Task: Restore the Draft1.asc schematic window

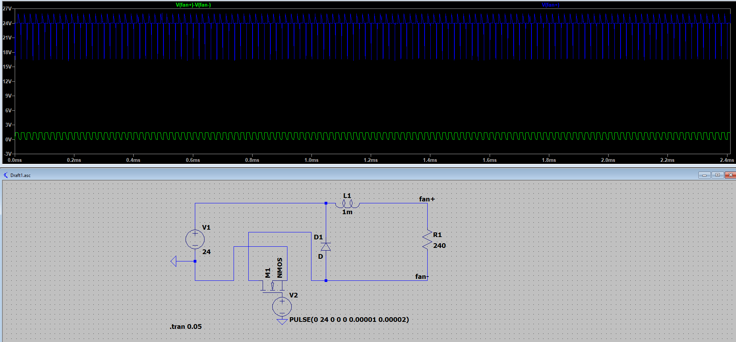Action: 717,175
